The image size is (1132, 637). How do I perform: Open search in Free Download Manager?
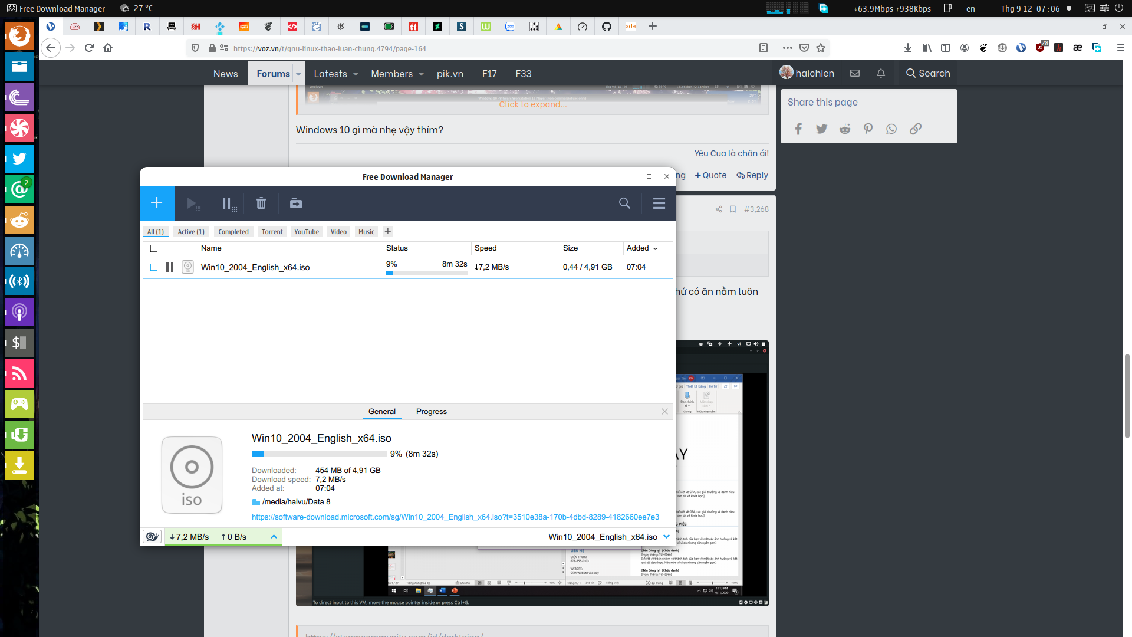624,203
